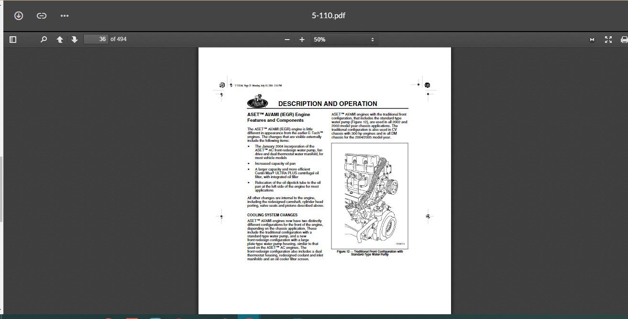628x319 pixels.
Task: Click the page number field showing 36
Action: pyautogui.click(x=96, y=39)
